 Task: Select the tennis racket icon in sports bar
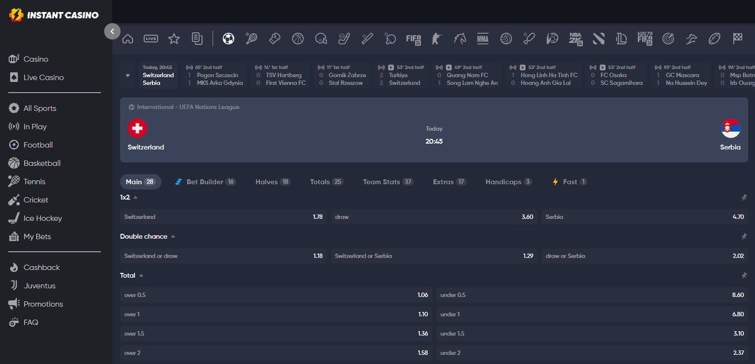(251, 39)
